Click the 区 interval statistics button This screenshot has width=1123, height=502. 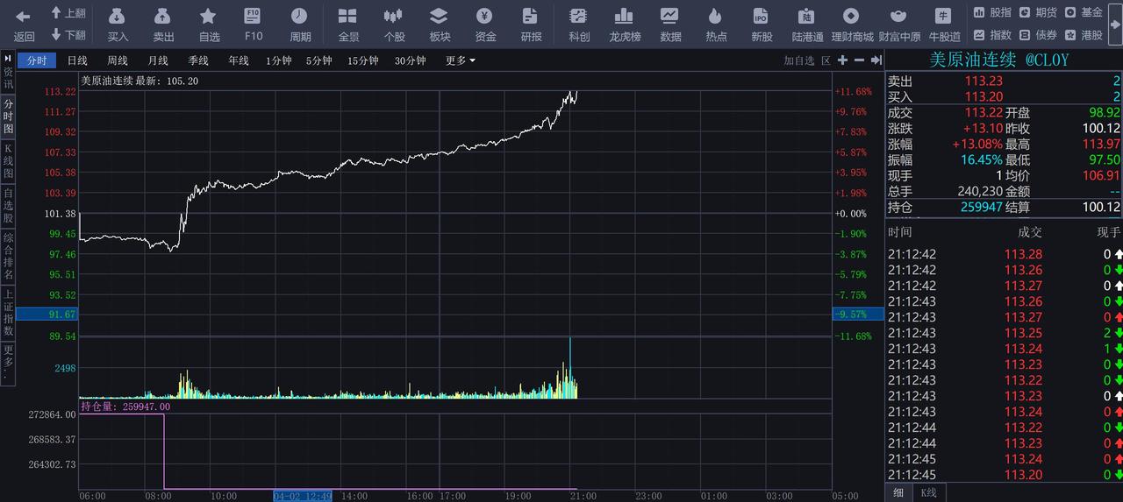tap(826, 60)
